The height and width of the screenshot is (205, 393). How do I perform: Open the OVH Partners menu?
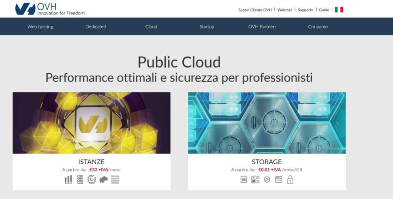262,26
